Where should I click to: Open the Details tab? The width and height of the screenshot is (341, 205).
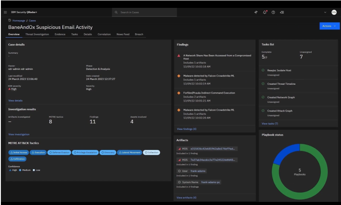(x=88, y=34)
